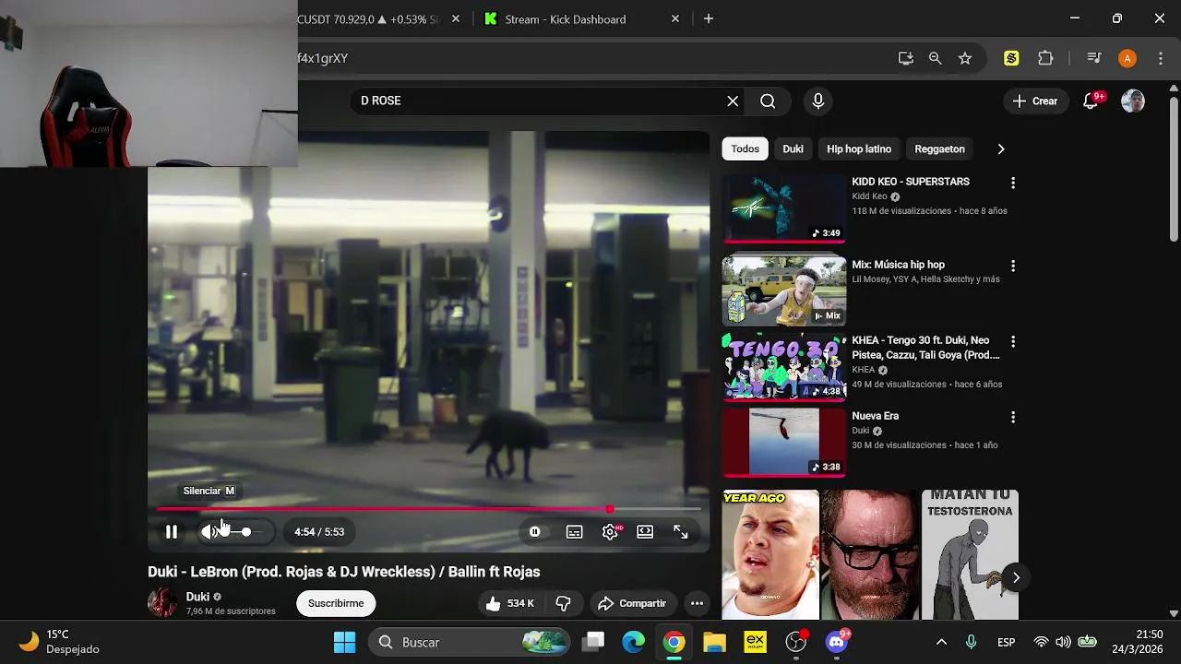
Task: Select the Hip hop latino chip
Action: 859,148
